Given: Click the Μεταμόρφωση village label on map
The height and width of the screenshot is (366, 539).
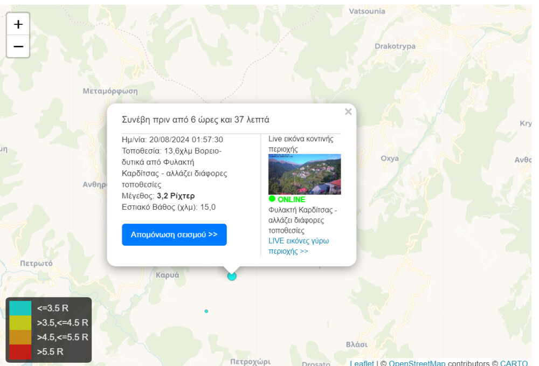Looking at the screenshot, I should 110,91.
